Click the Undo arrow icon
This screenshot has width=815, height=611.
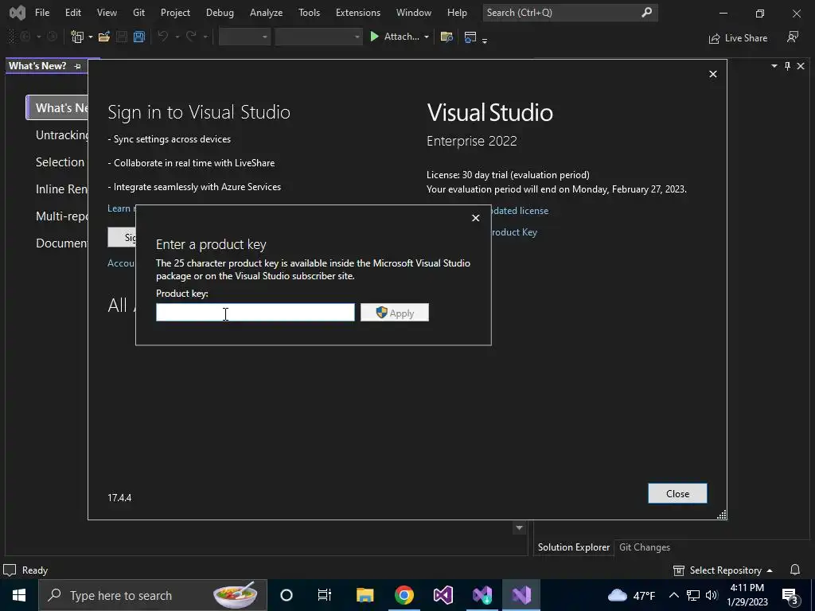pyautogui.click(x=162, y=37)
